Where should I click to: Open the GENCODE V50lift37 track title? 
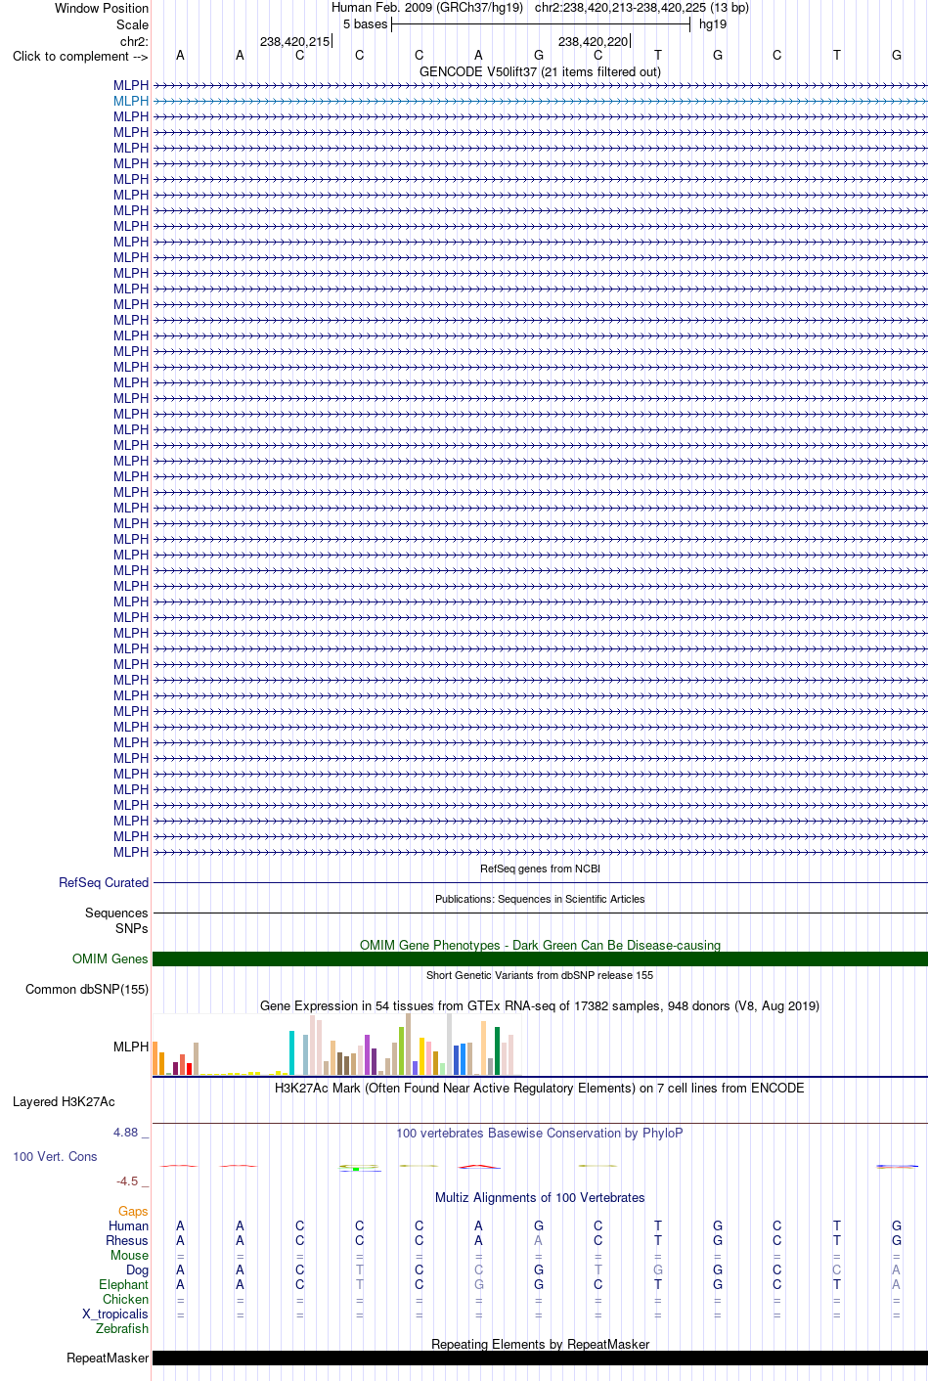540,71
